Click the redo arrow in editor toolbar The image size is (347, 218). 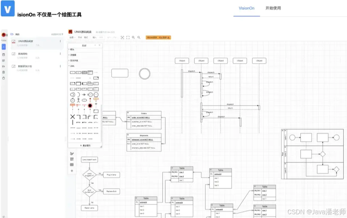tap(114, 38)
